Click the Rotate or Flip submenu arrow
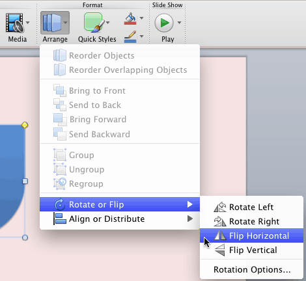Screen dimensions: 306x281 (x=190, y=204)
